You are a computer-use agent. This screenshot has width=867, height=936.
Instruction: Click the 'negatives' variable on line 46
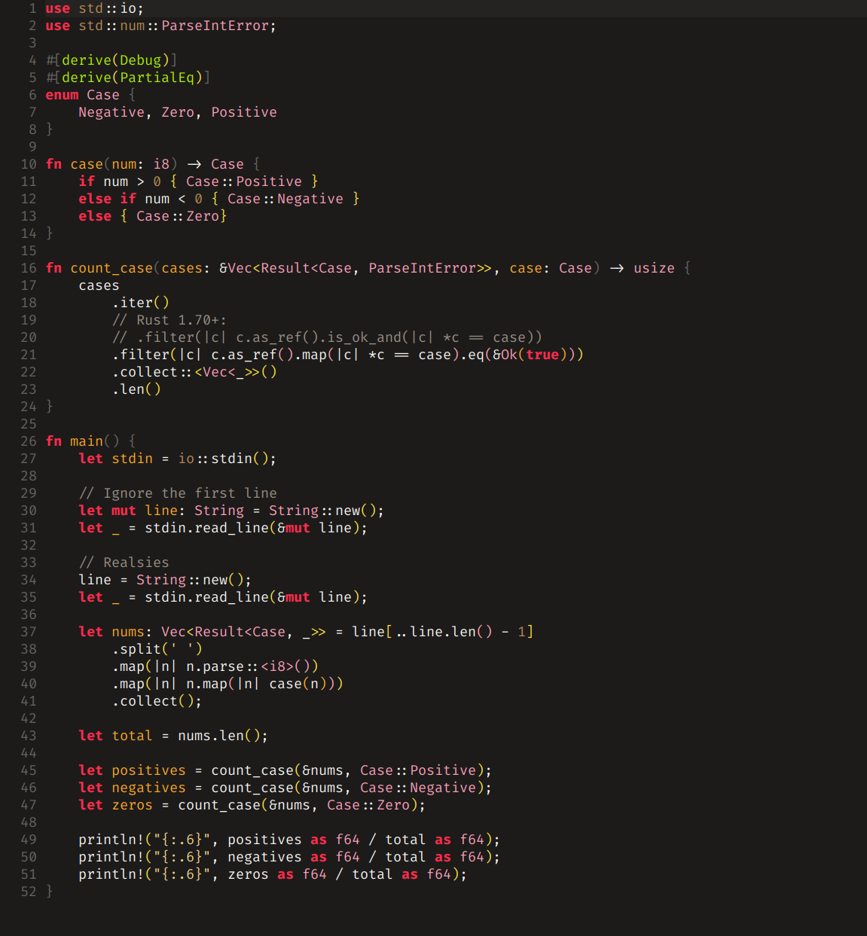click(149, 788)
